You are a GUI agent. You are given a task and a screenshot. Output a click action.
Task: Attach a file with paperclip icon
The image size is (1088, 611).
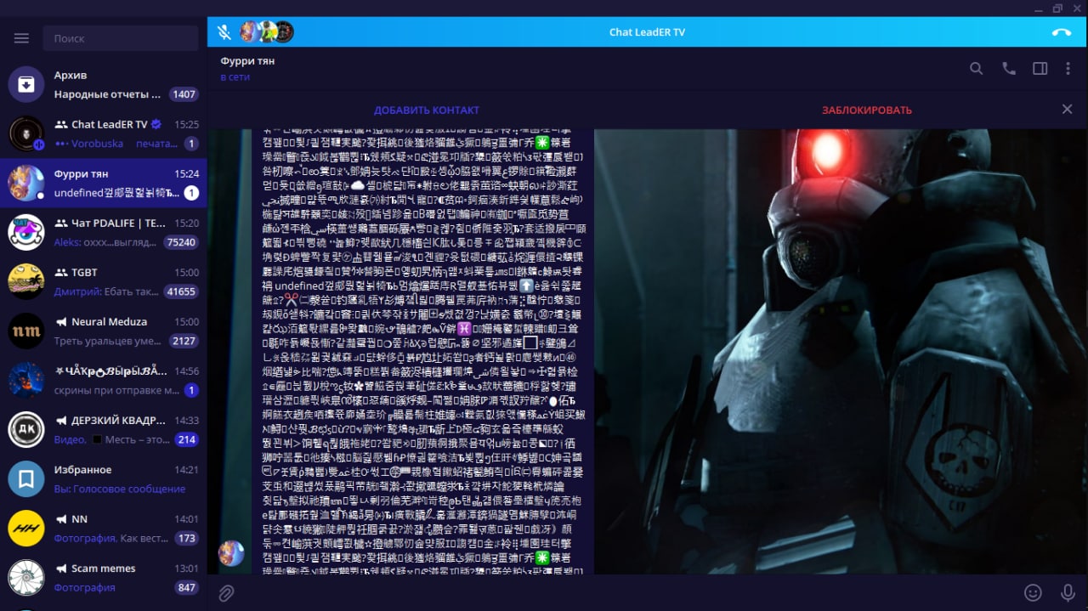coord(226,593)
